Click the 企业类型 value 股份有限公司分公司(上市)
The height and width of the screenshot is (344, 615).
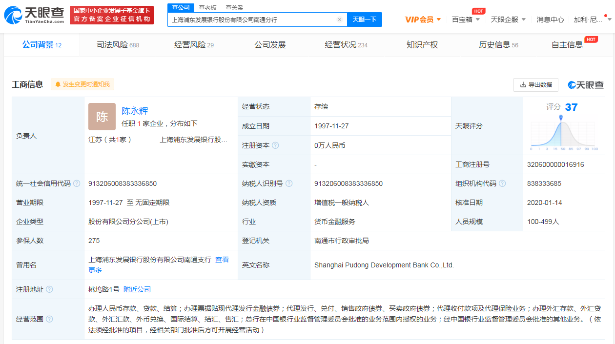[x=128, y=222]
